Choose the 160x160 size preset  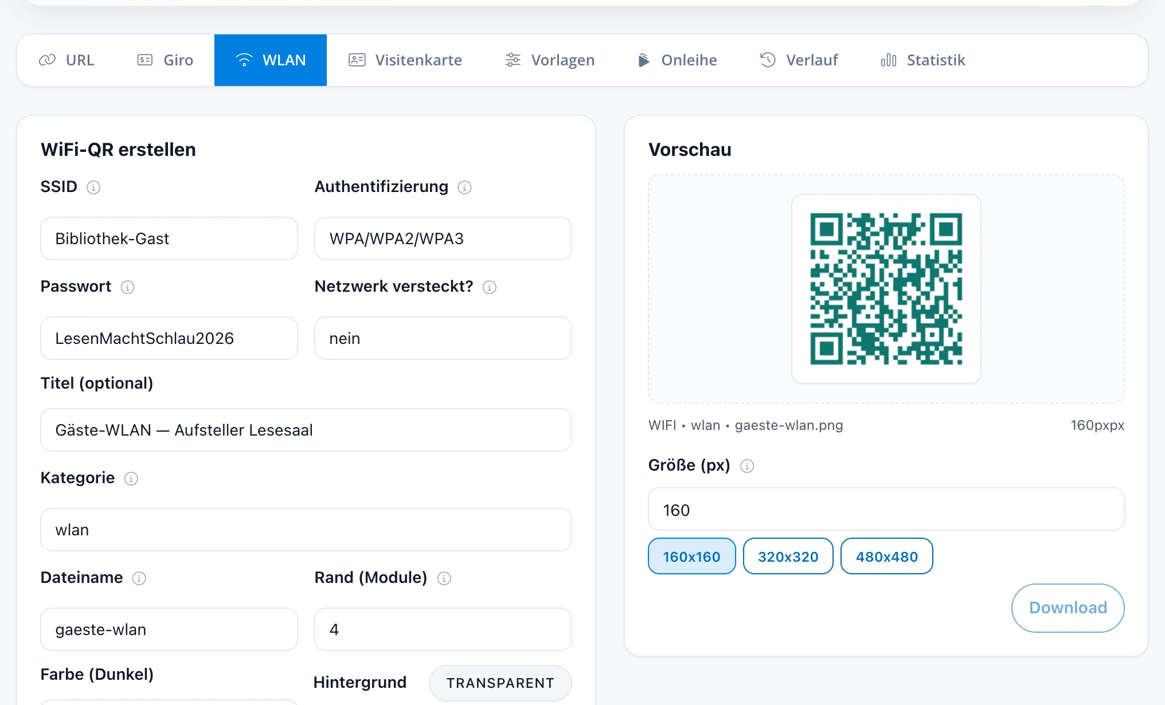(x=692, y=556)
